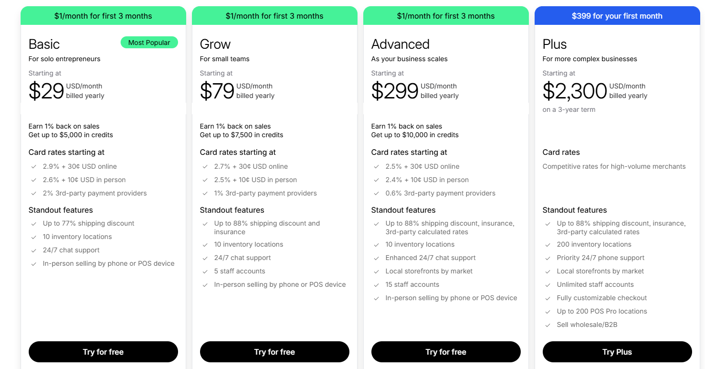This screenshot has width=705, height=369.
Task: Click the checkmark beside 'Up to 77% shipping discount'
Action: click(34, 223)
